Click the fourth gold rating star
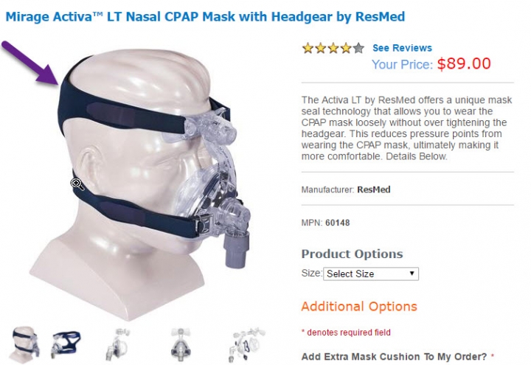Screen dimensions: 531x365 346,48
